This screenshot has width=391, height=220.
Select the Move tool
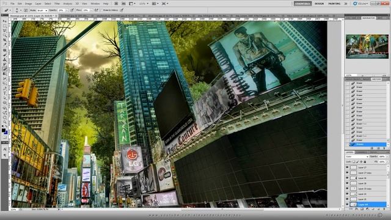5,21
